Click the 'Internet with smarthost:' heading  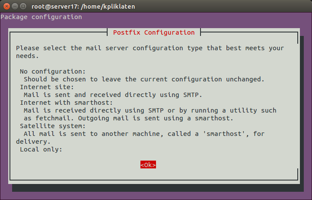66,103
